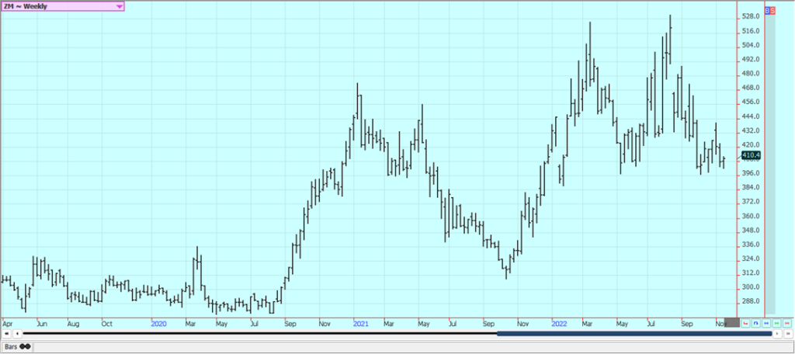Click the 336.0 price axis label
This screenshot has height=354, width=795.
pyautogui.click(x=751, y=245)
